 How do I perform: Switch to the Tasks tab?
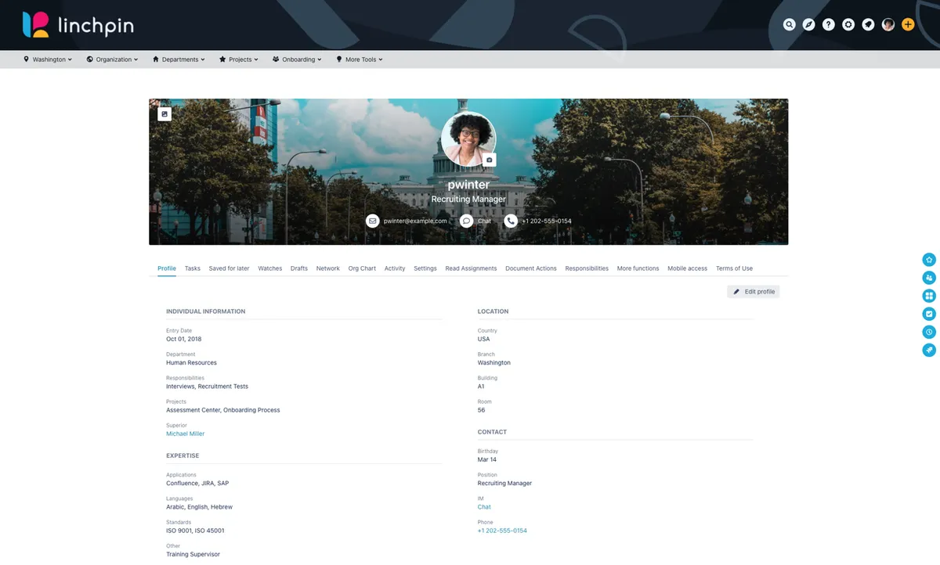click(x=193, y=268)
